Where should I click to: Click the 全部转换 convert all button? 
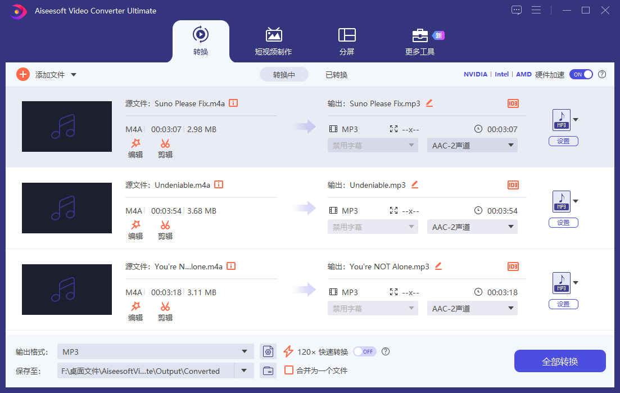pos(560,361)
